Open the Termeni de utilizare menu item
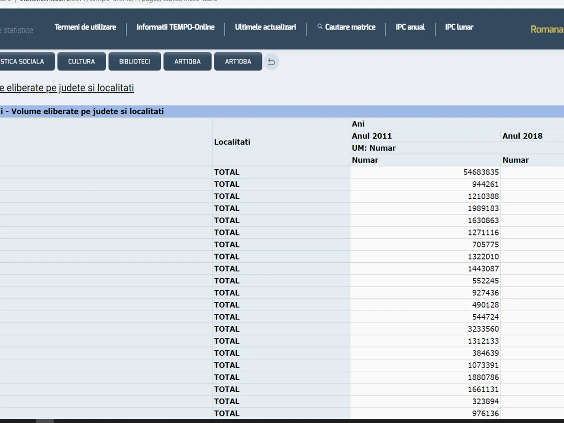564x423 pixels. (85, 27)
